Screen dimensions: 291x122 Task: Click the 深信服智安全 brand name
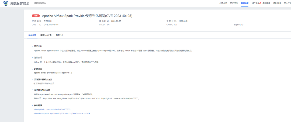click(19, 3)
